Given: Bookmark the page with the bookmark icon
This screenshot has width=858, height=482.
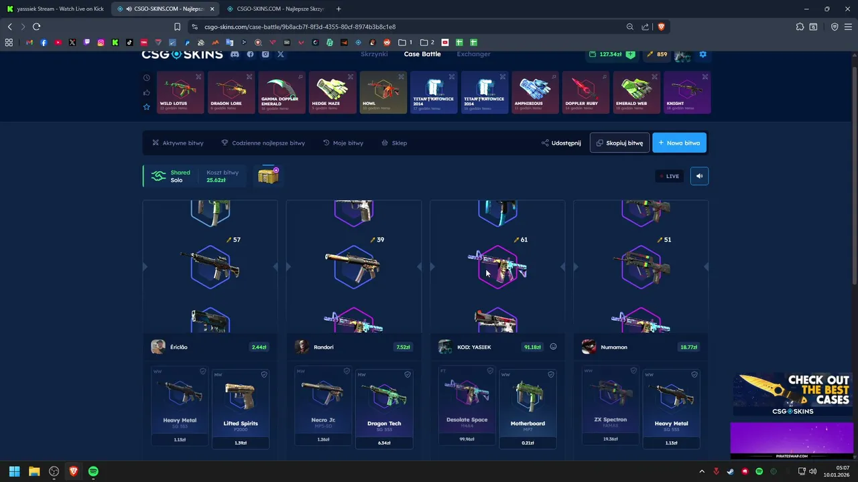Looking at the screenshot, I should (x=177, y=27).
